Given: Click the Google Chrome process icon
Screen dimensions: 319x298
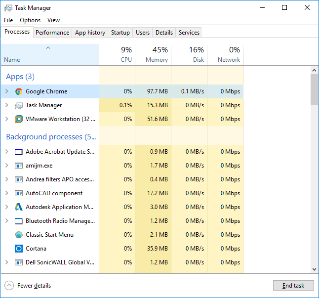Looking at the screenshot, I should click(x=19, y=91).
